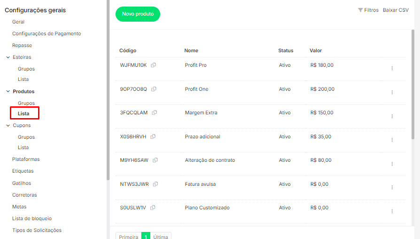The image size is (420, 239).
Task: Collapse the Cupons section chevron
Action: [8, 126]
